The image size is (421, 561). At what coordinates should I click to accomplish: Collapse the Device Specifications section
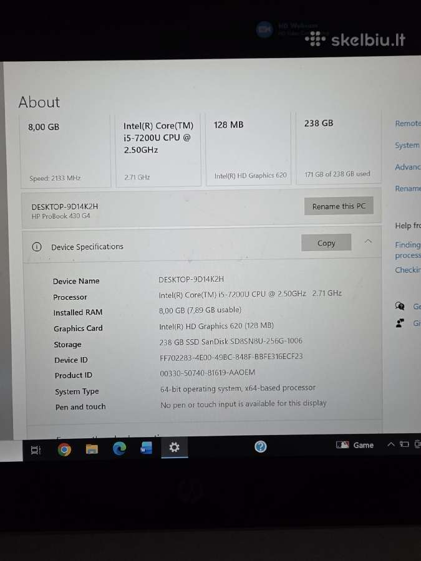pyautogui.click(x=368, y=241)
